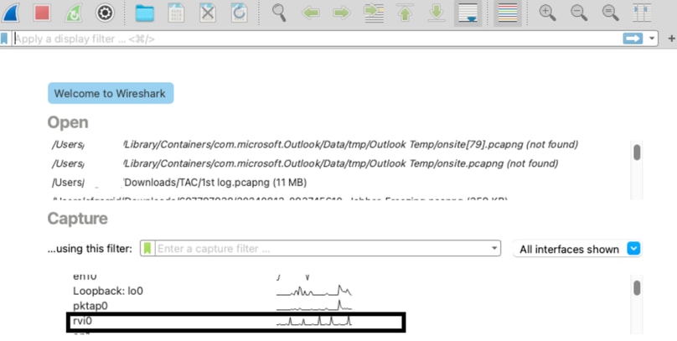This screenshot has width=677, height=341.
Task: Click the display filter input field
Action: point(318,39)
